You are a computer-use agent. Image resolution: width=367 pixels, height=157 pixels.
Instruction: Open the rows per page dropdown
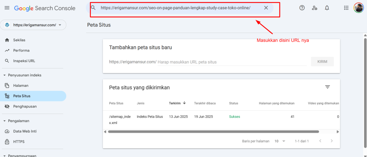tap(280, 141)
